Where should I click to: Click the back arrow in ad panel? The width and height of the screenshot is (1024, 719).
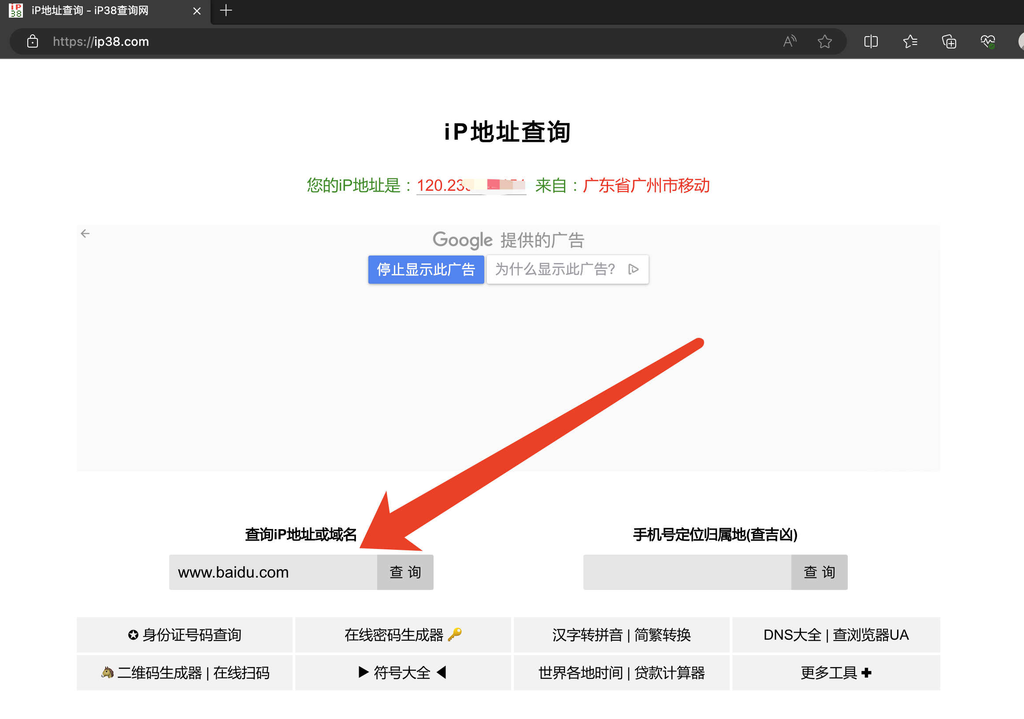coord(85,233)
